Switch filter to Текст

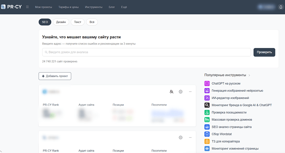(77, 22)
